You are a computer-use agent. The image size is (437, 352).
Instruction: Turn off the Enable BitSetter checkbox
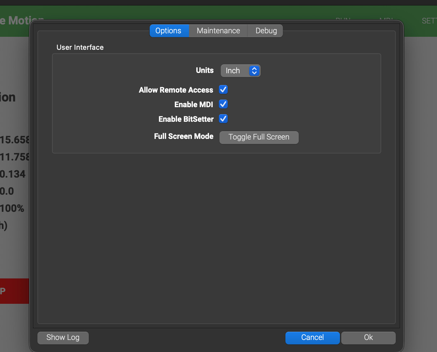(223, 119)
